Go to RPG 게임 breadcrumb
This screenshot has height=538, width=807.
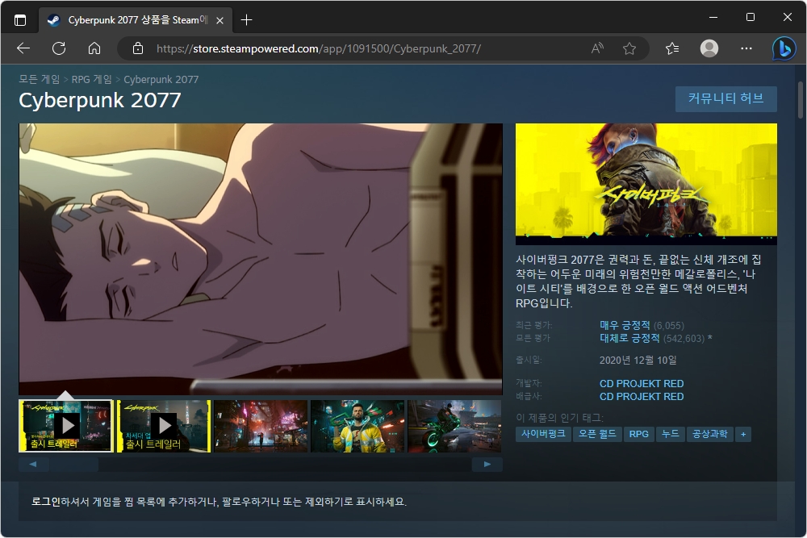tap(91, 79)
